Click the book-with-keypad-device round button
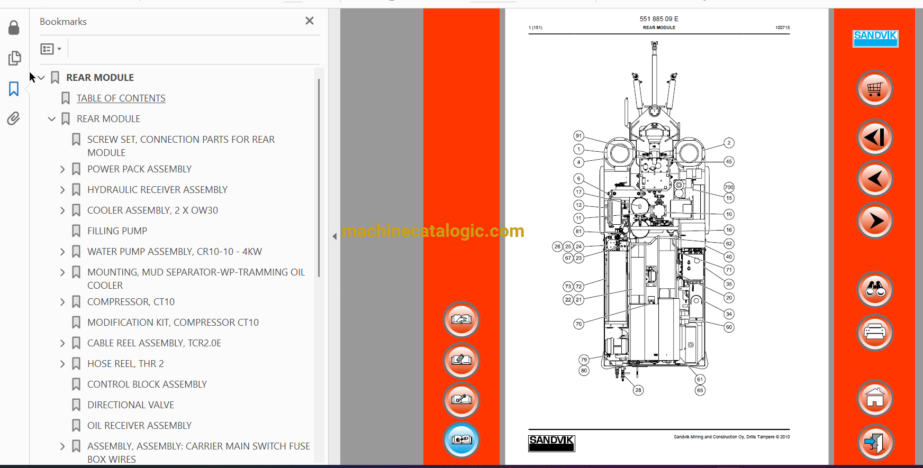 (x=461, y=360)
